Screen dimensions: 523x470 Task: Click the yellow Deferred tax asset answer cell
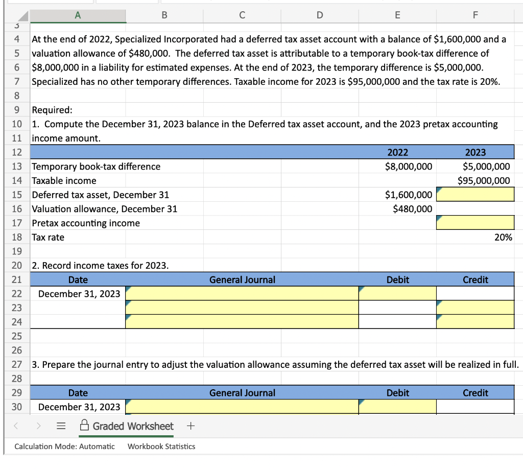click(x=475, y=194)
